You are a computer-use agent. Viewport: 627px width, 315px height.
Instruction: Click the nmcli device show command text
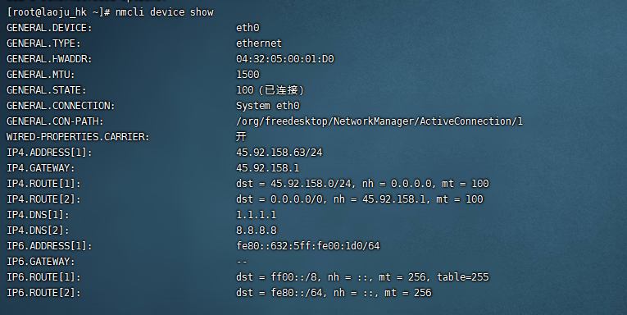[165, 12]
